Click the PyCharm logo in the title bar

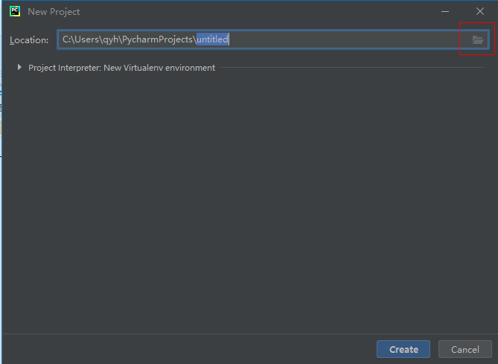(x=15, y=11)
